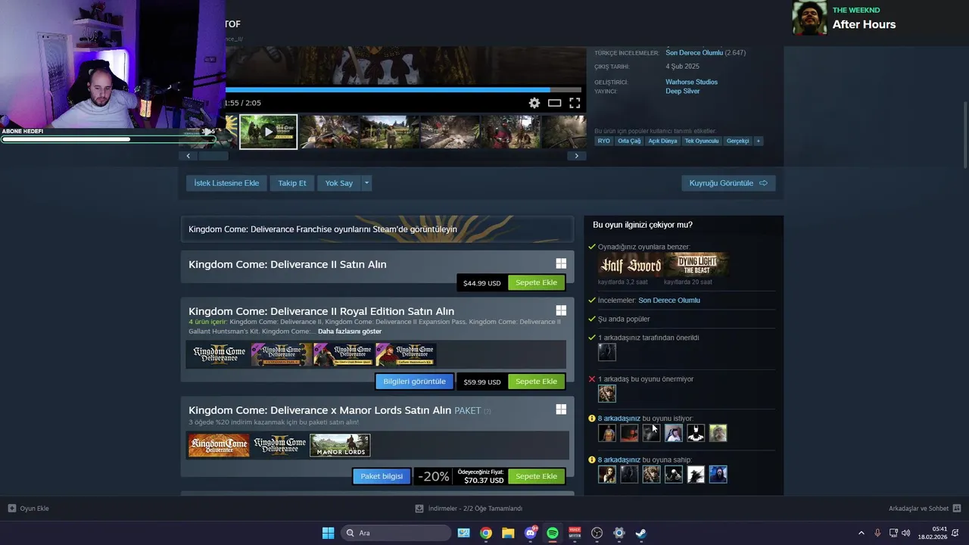The width and height of the screenshot is (969, 545).
Task: Open Discord from the taskbar
Action: click(x=531, y=533)
